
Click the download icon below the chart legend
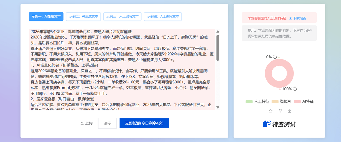[289, 111]
